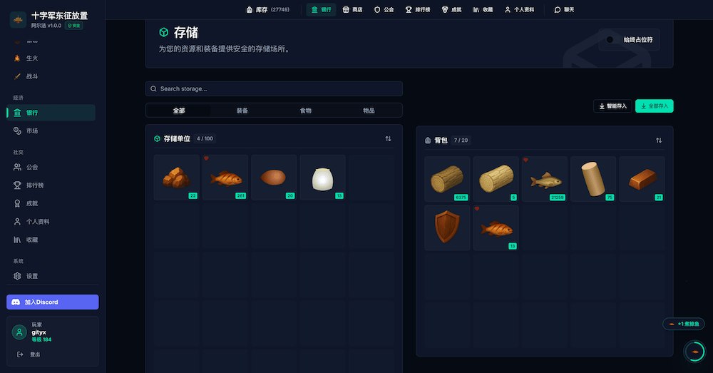Click the 加入Discord button
The width and height of the screenshot is (713, 373).
(x=52, y=302)
